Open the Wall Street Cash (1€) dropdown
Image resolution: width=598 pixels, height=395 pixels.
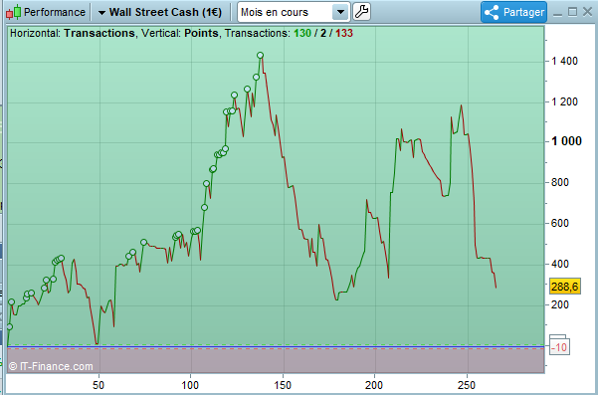pyautogui.click(x=160, y=12)
